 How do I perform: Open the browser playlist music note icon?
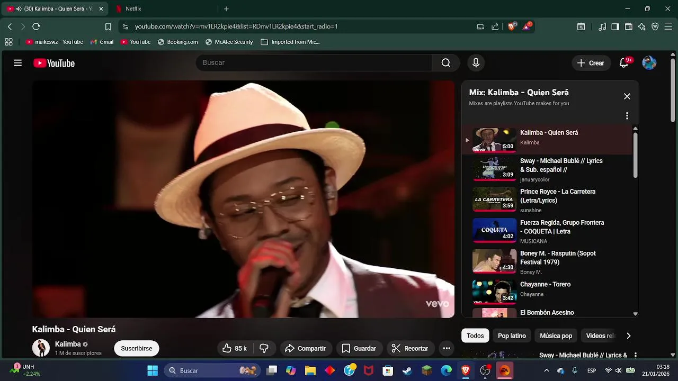point(602,26)
